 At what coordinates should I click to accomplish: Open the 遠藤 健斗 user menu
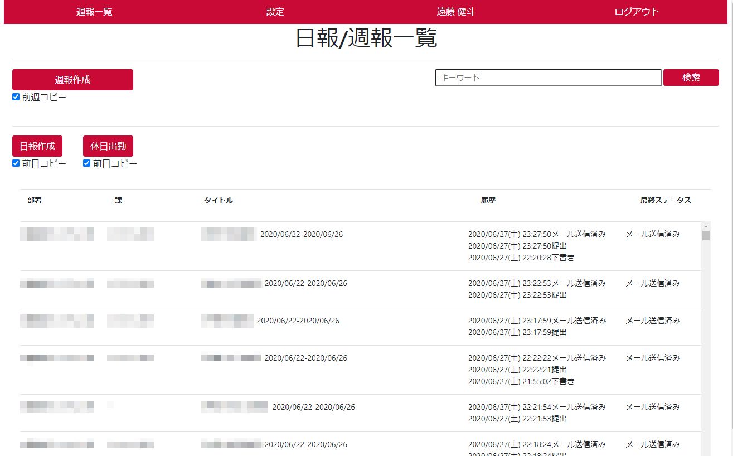[455, 12]
